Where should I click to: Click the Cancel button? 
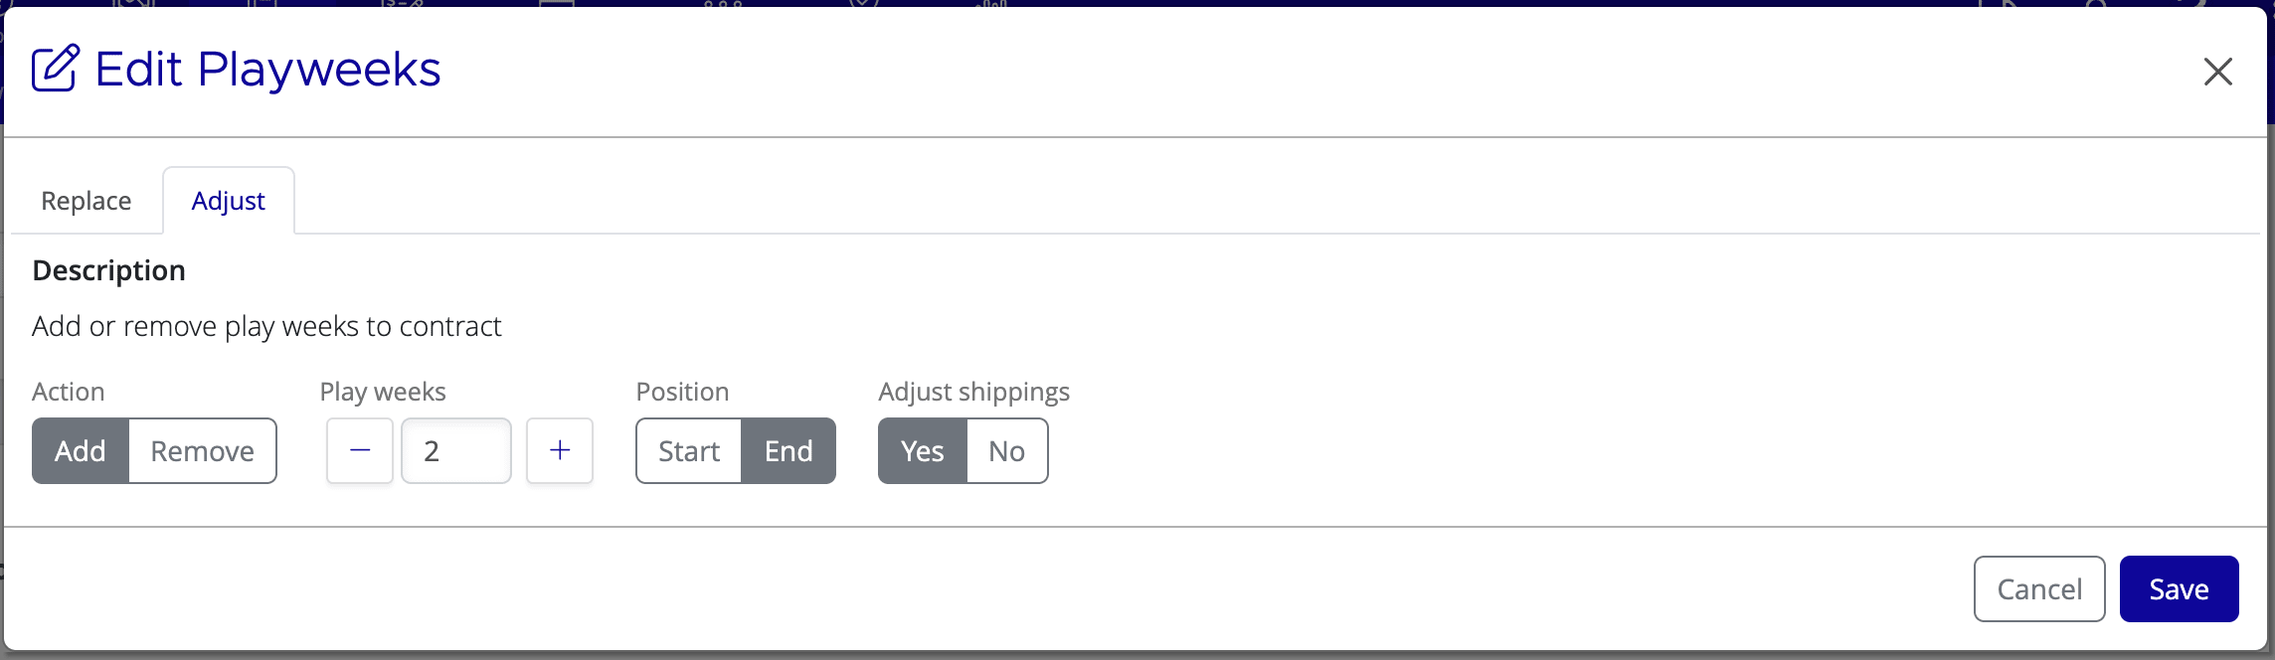2039,588
